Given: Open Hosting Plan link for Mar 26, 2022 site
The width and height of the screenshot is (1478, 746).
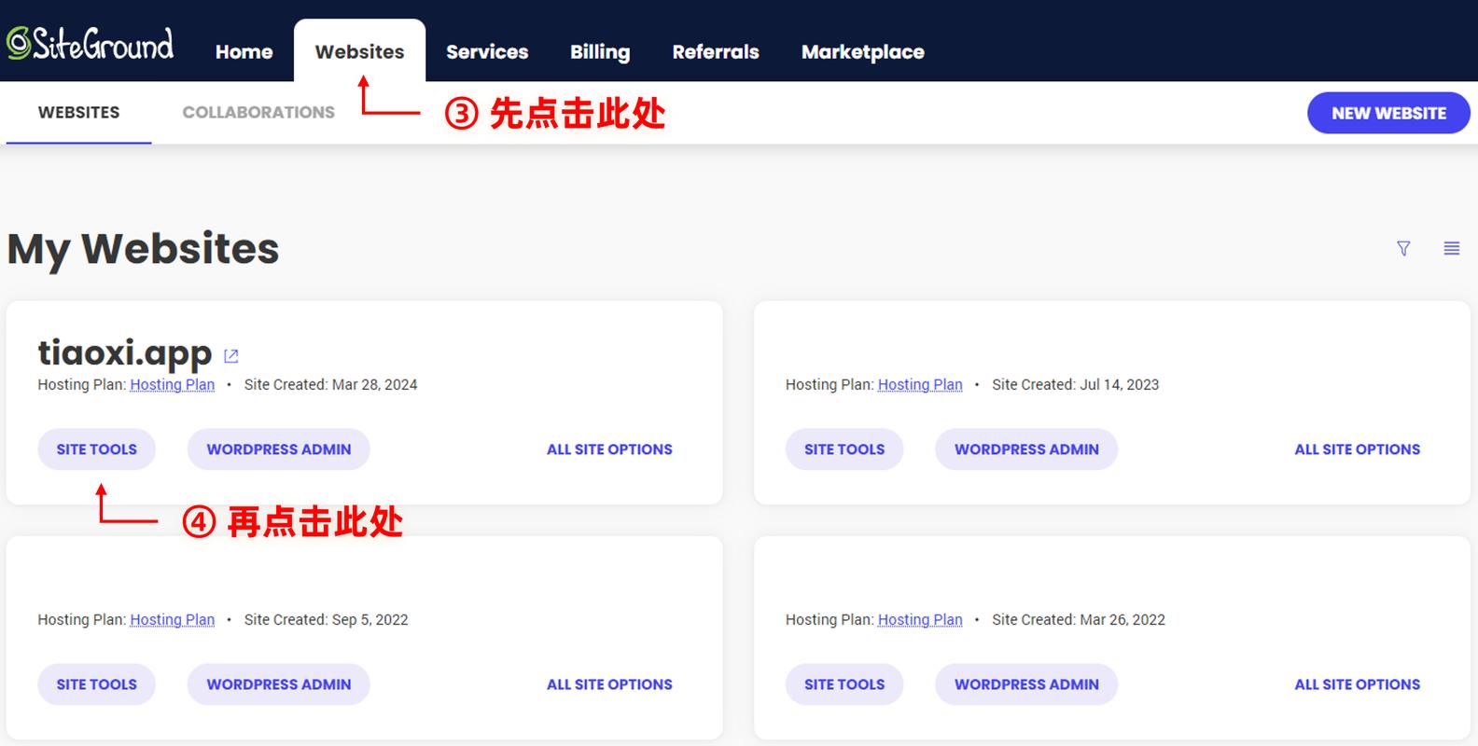Looking at the screenshot, I should point(920,619).
